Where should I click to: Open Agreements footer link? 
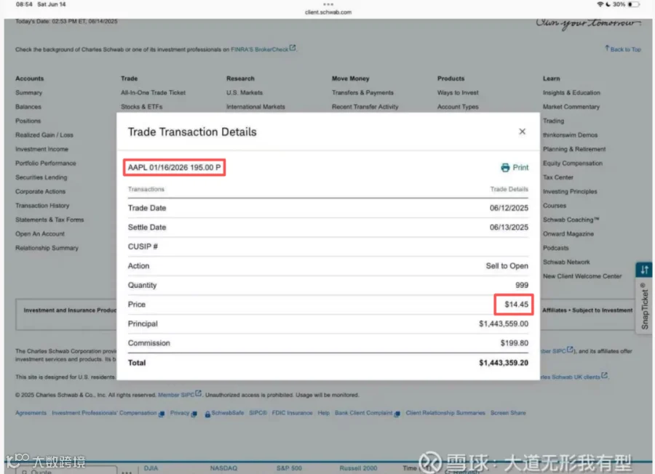(x=31, y=413)
